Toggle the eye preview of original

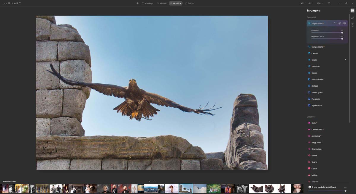(310, 3)
